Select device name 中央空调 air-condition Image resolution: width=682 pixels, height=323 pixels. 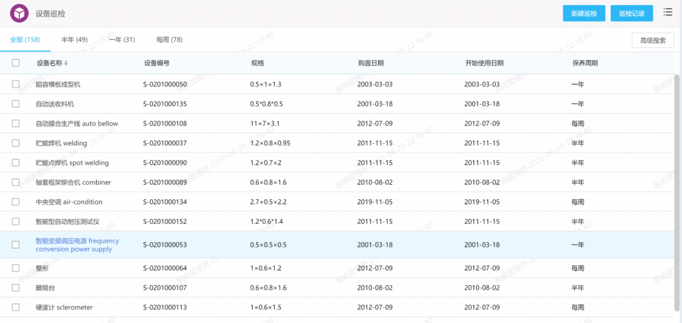pos(69,202)
